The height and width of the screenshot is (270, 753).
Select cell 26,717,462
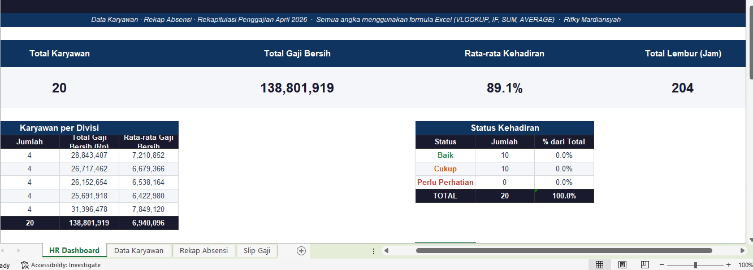point(89,169)
